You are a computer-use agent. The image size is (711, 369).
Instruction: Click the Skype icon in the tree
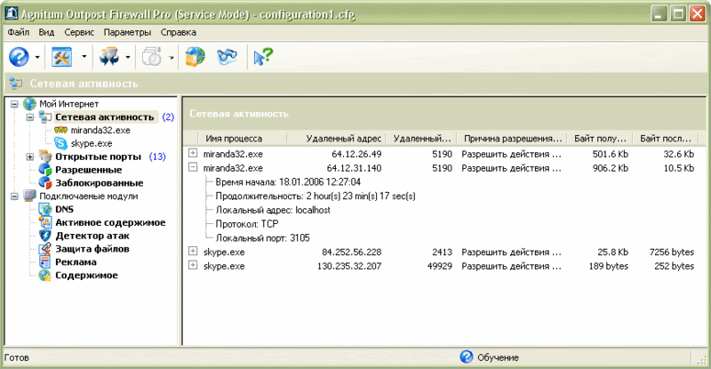click(x=60, y=143)
